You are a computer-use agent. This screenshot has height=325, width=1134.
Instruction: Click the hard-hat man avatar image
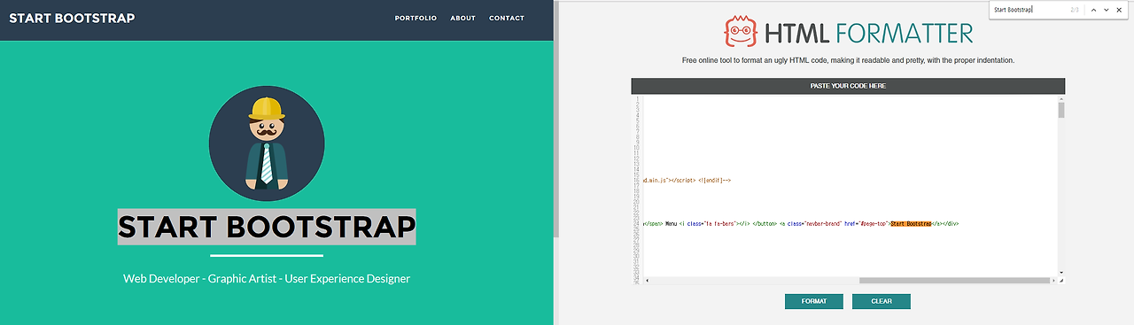(267, 143)
